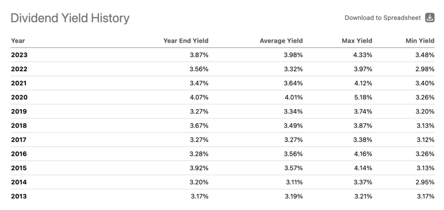
Task: Click the Average Yield column header
Action: (x=281, y=41)
